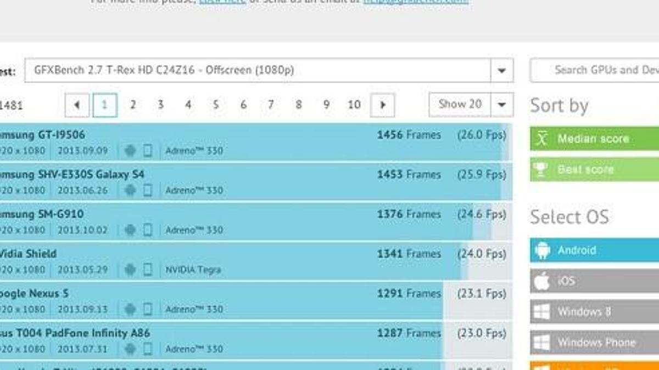Filter results by Windows 8

tap(595, 311)
